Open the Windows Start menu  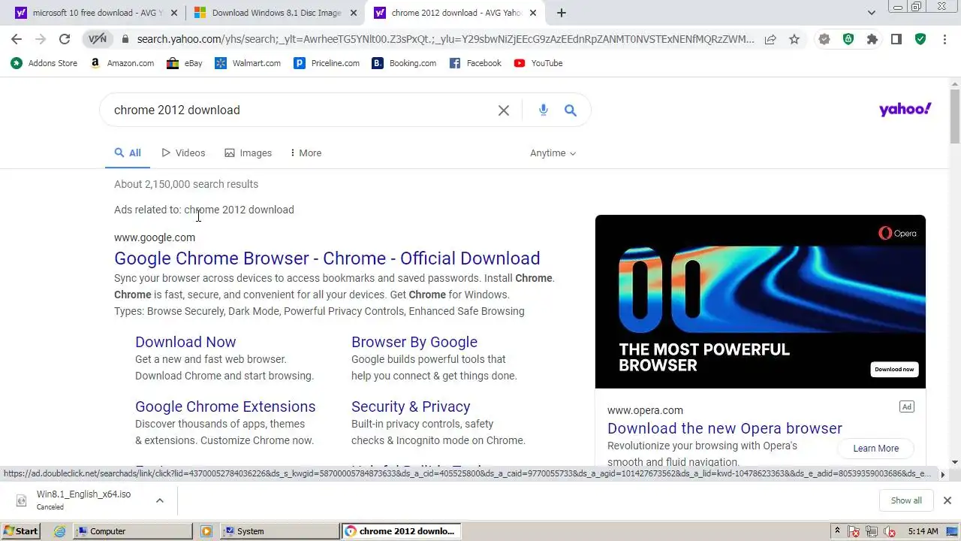click(20, 531)
